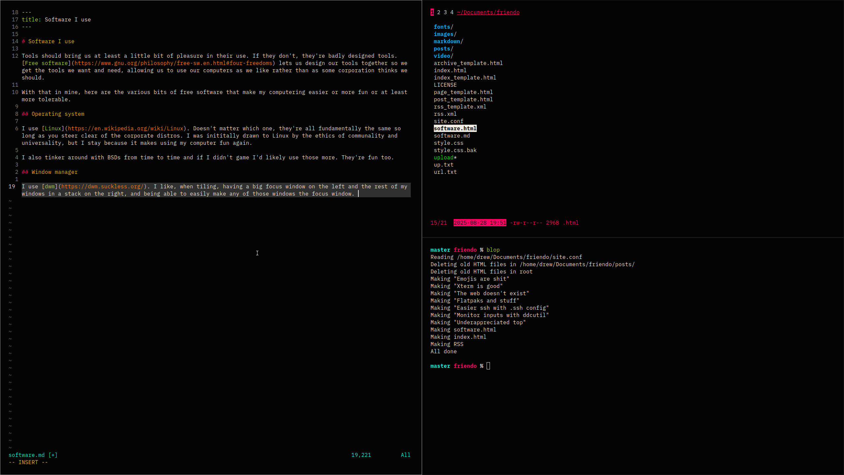The height and width of the screenshot is (475, 844).
Task: Select index.html in file list
Action: (x=450, y=70)
